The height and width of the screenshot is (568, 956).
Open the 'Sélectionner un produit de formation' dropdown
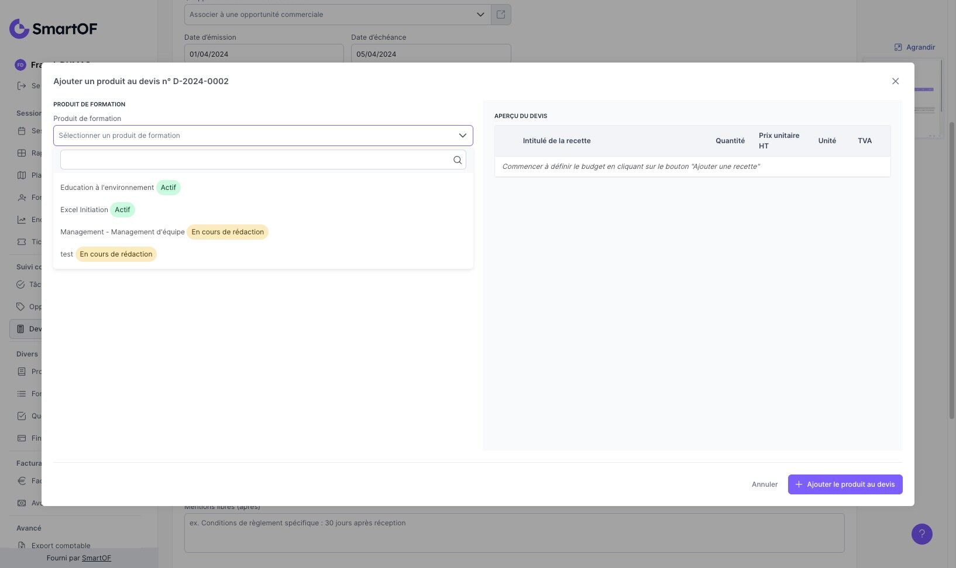(263, 136)
